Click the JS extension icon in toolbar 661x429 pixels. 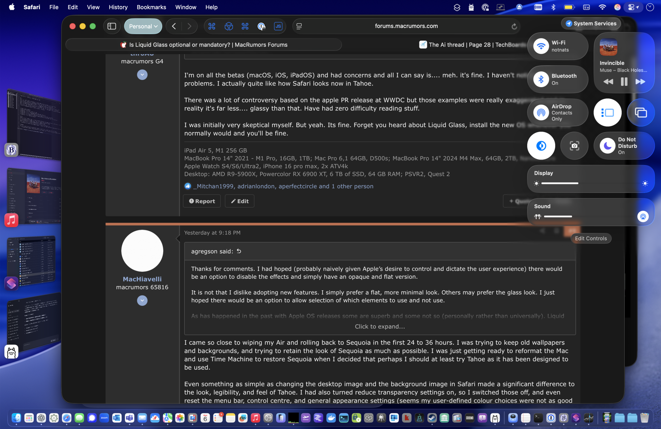278,26
